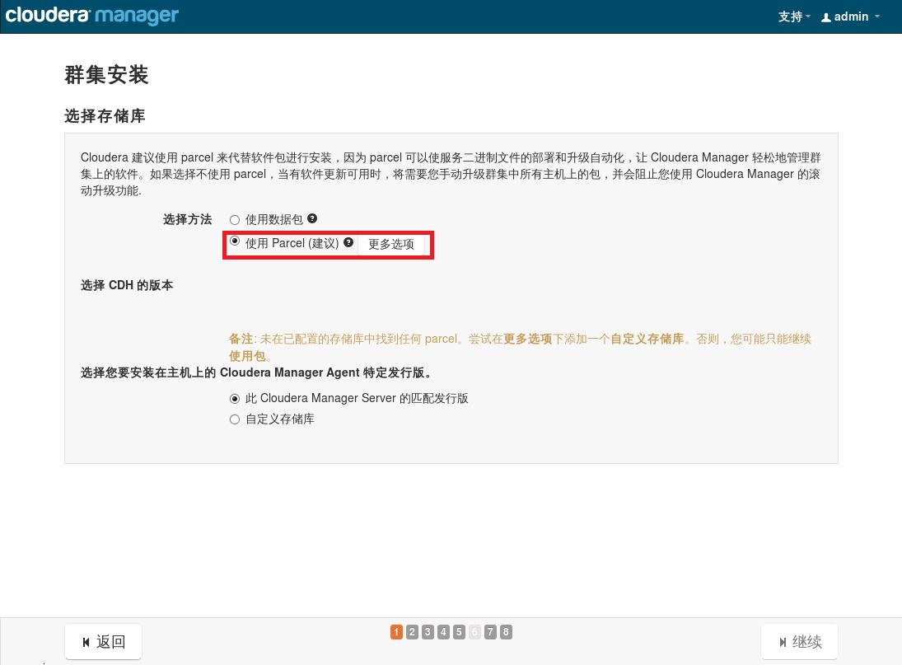Select 此 Cloudera Manager Server 的匹配发行版 radio

click(234, 399)
